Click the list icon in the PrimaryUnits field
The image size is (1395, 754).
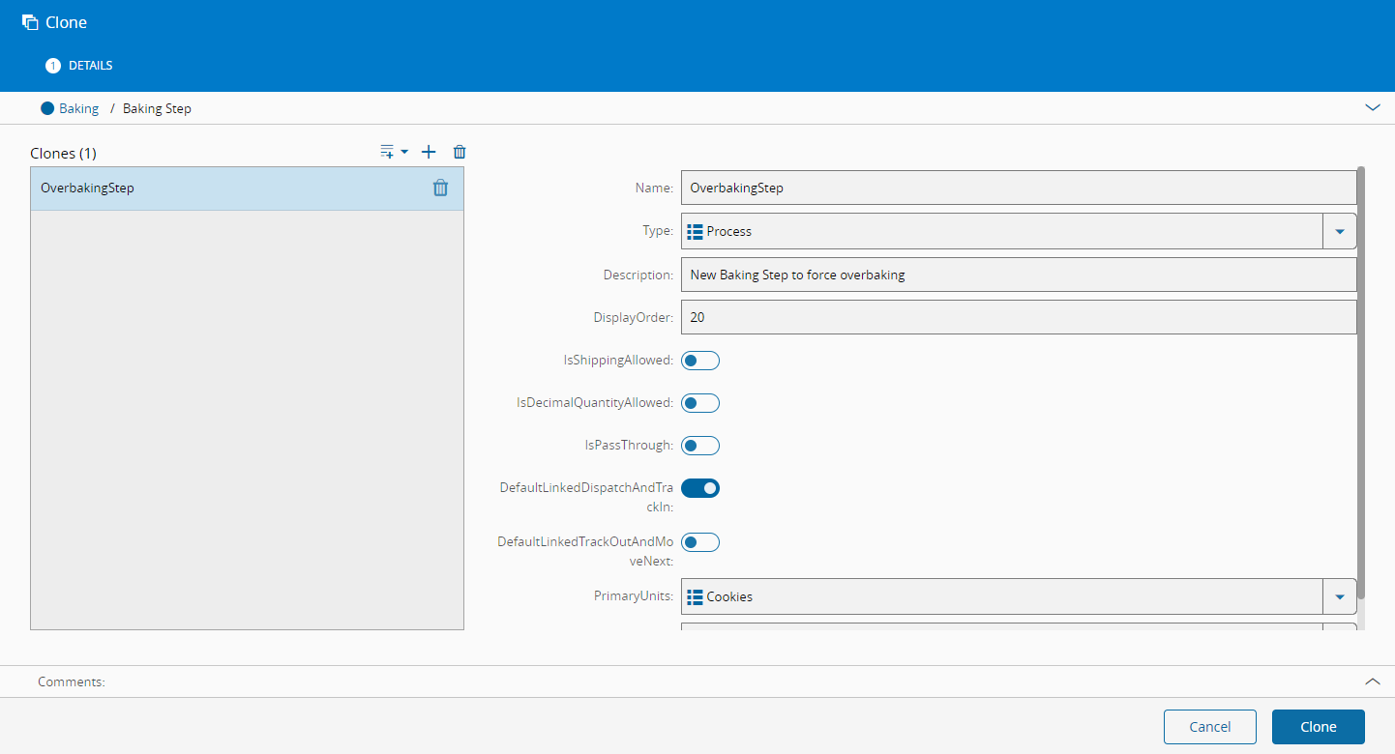[695, 597]
